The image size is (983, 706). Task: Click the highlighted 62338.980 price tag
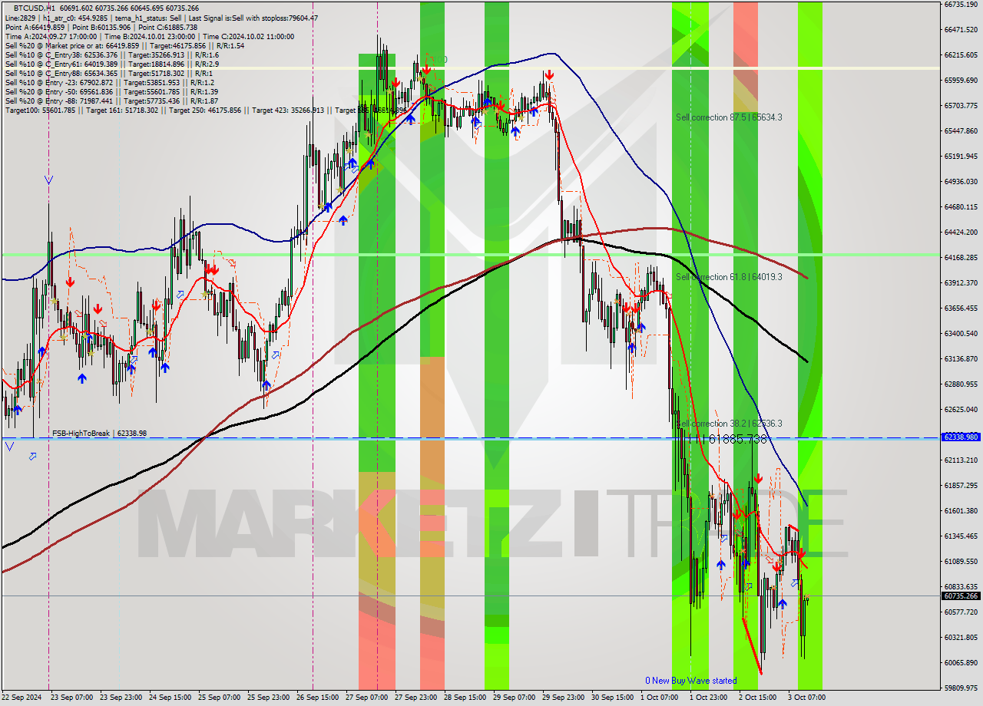point(961,437)
